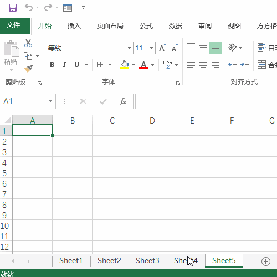Click into the formula bar
The height and width of the screenshot is (277, 277).
click(x=206, y=101)
